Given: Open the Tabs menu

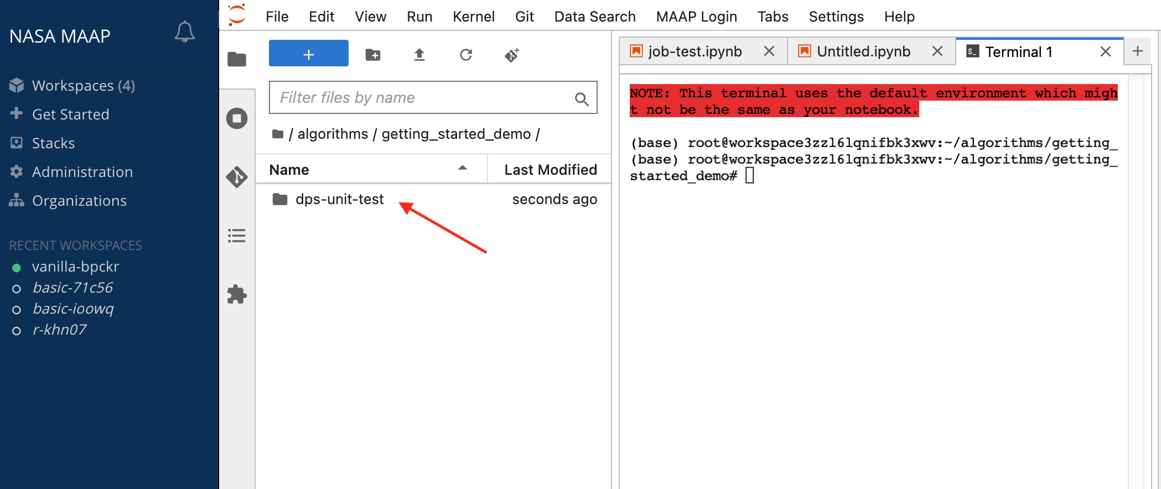Looking at the screenshot, I should point(773,17).
